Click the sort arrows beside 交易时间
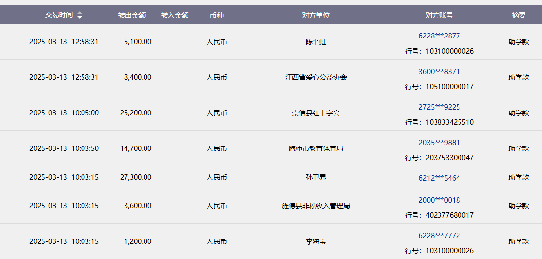 (x=80, y=15)
